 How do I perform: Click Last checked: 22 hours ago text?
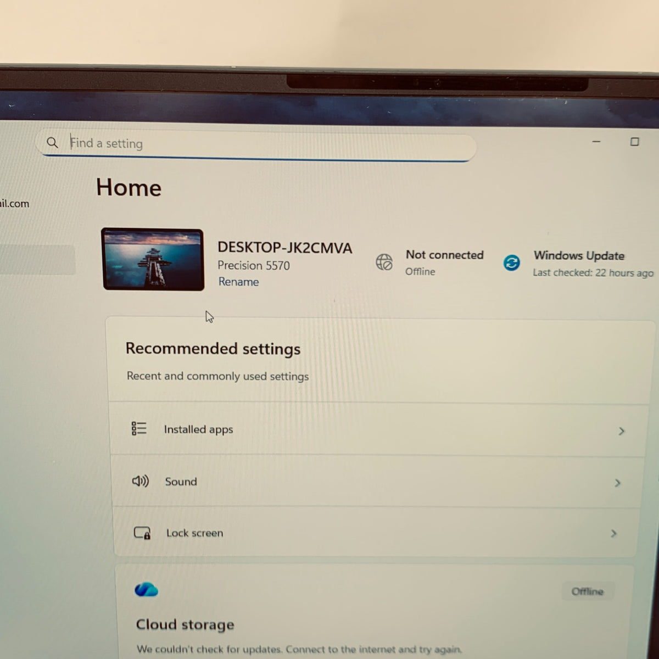pyautogui.click(x=593, y=273)
